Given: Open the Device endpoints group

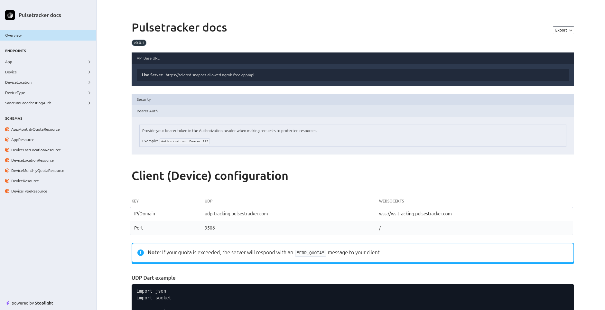Looking at the screenshot, I should click(x=48, y=72).
